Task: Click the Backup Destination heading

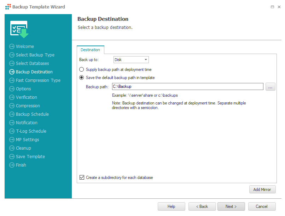Action: click(x=103, y=19)
